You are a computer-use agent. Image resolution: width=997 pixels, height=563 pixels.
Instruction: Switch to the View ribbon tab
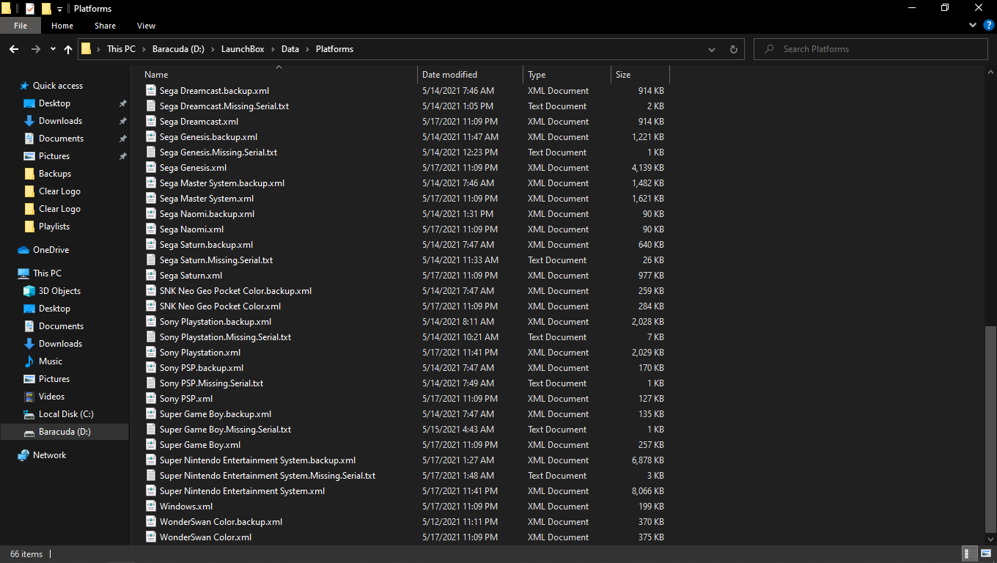click(x=147, y=26)
